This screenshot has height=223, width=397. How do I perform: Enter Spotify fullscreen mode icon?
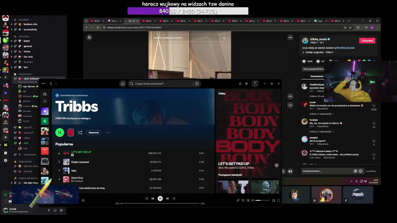pyautogui.click(x=278, y=200)
